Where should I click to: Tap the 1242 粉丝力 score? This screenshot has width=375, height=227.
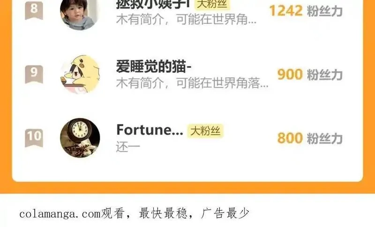point(306,11)
